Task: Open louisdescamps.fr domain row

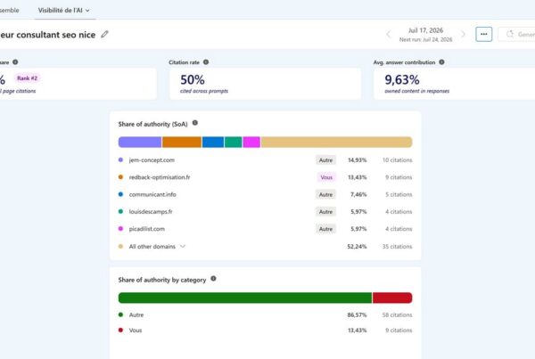Action: click(x=265, y=212)
